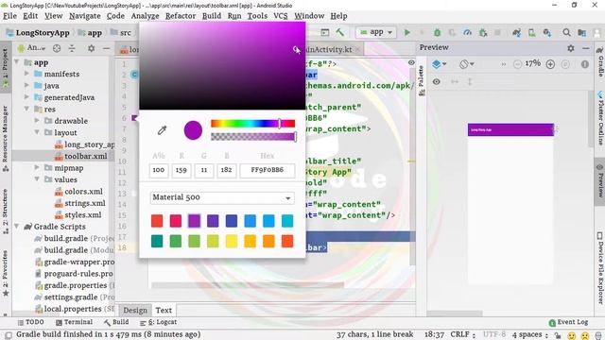
Task: Open the Build menu
Action: (x=212, y=16)
